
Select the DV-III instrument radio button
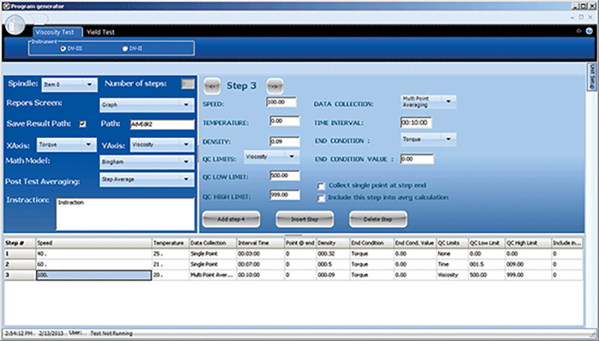63,49
